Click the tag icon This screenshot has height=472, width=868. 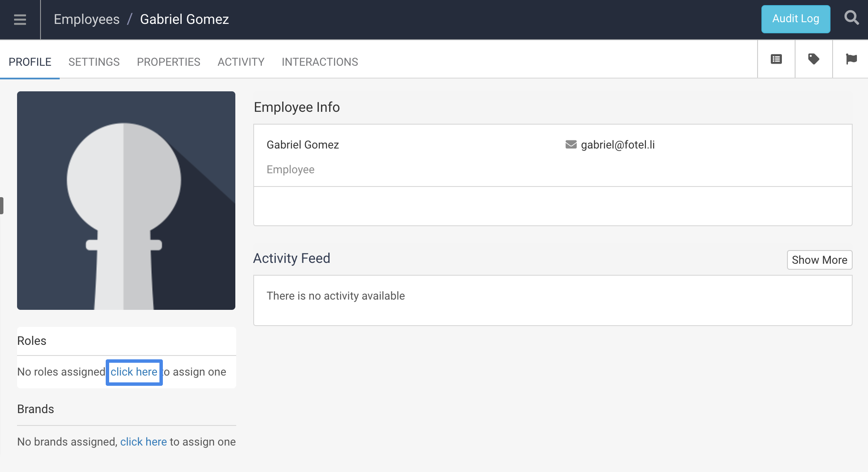coord(814,59)
